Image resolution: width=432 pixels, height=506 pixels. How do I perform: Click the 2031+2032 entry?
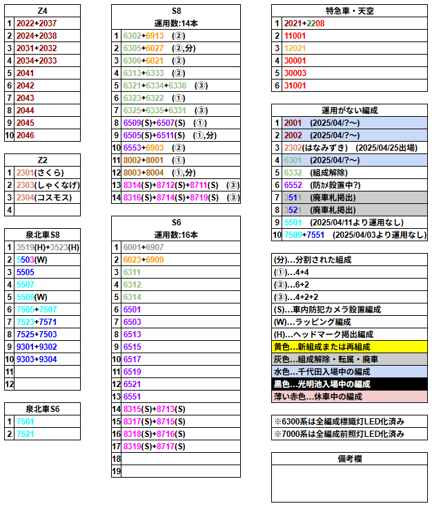(47, 48)
